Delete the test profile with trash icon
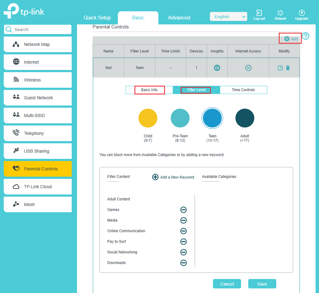 pos(288,68)
